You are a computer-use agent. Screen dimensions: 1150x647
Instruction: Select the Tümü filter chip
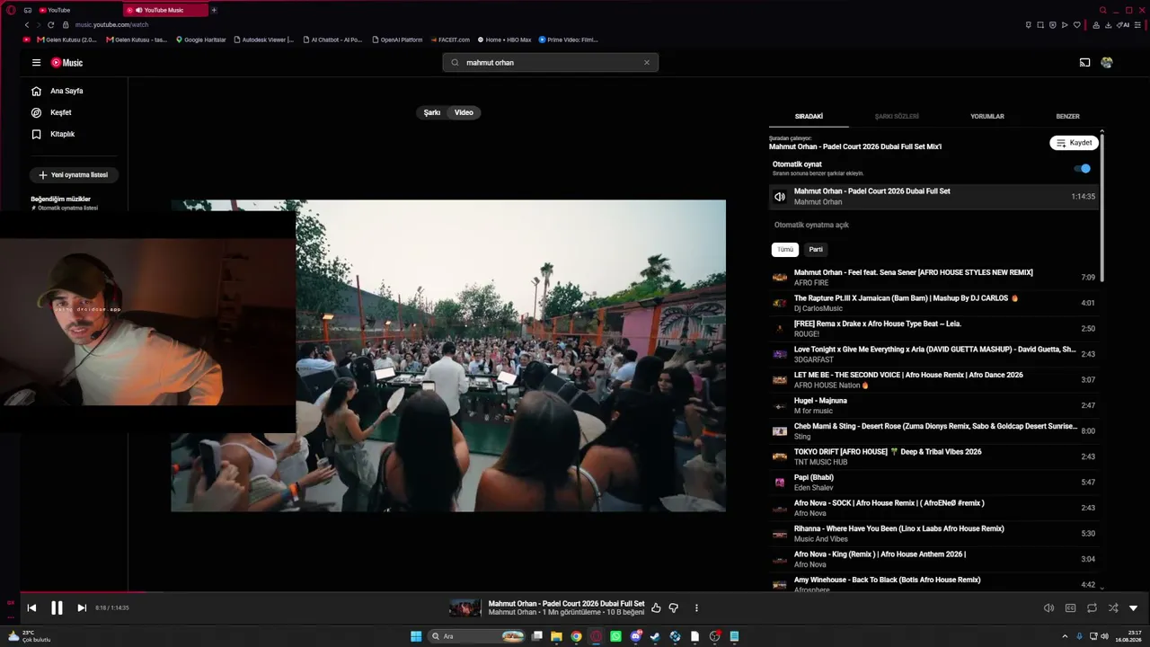click(785, 250)
